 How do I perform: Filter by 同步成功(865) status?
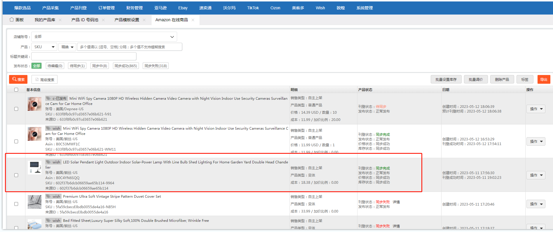pos(126,66)
